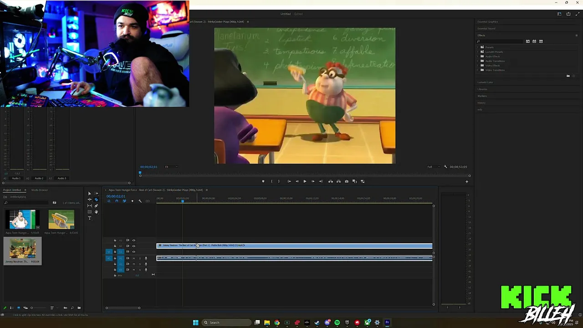
Task: Click timeline playhead marker
Action: tap(183, 201)
